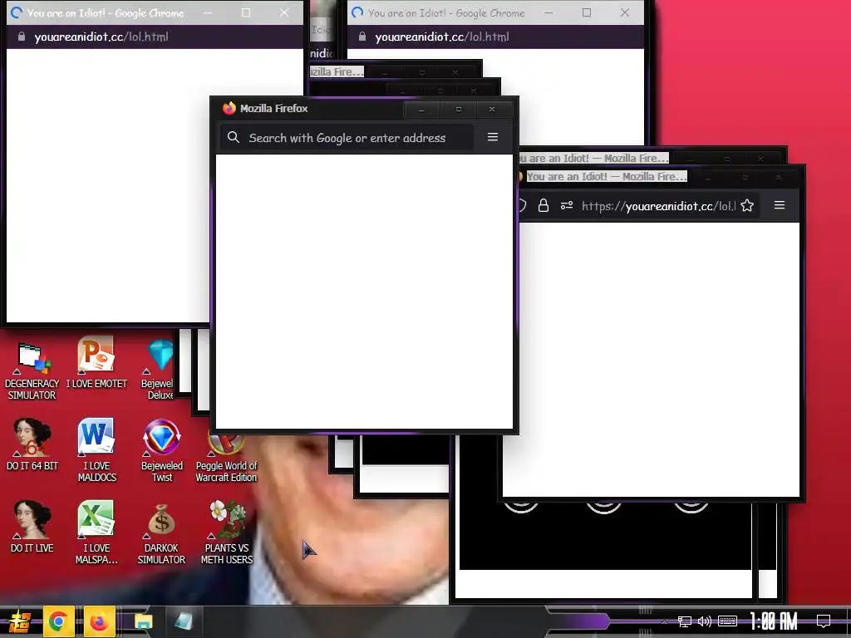This screenshot has width=851, height=638.
Task: Expand the hidden tray icons arrow
Action: (x=664, y=621)
